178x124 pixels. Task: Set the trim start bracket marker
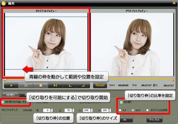tap(70, 85)
